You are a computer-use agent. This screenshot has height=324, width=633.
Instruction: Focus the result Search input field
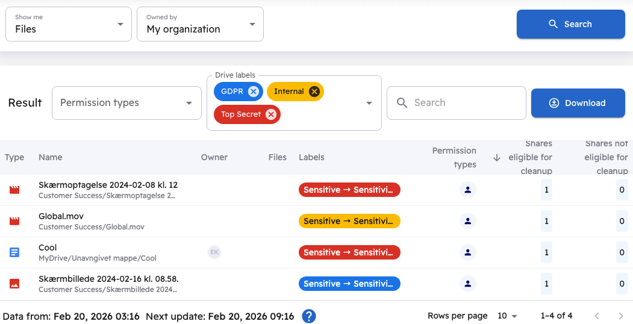coord(457,103)
